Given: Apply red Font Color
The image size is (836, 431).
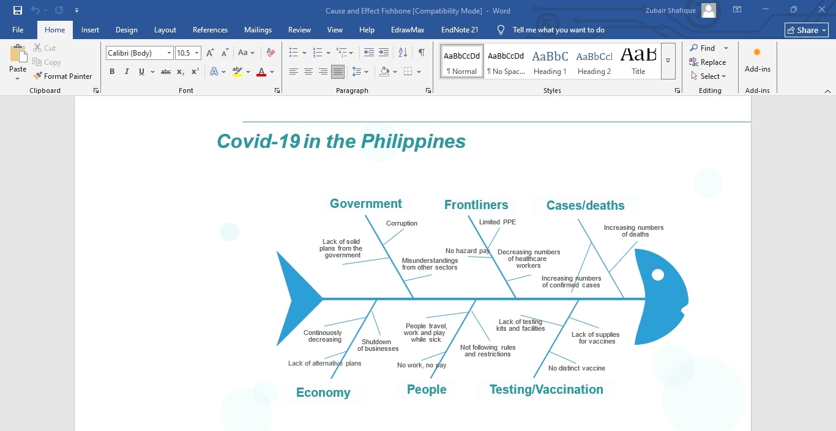Looking at the screenshot, I should [x=261, y=72].
